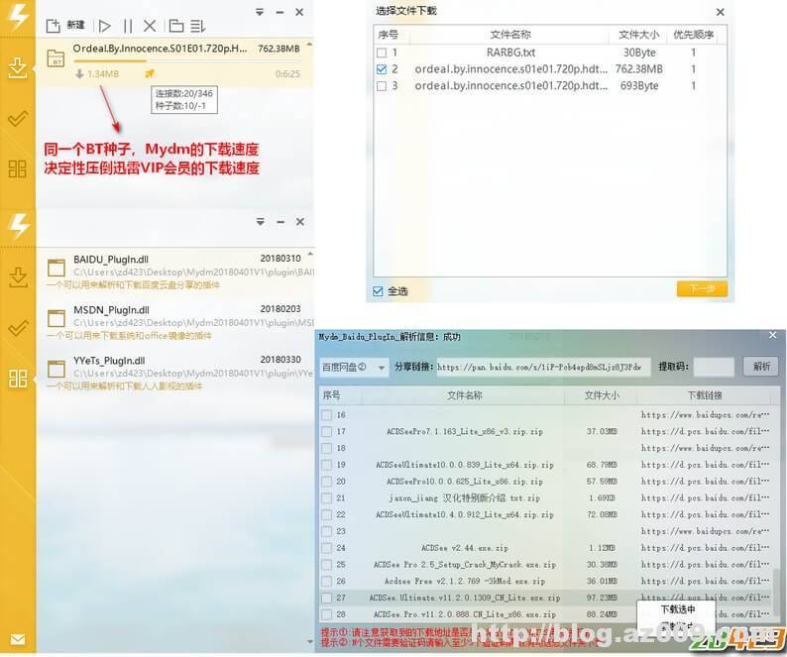This screenshot has height=657, width=787.
Task: Click lightning logo in the plugin list window
Action: [x=19, y=225]
